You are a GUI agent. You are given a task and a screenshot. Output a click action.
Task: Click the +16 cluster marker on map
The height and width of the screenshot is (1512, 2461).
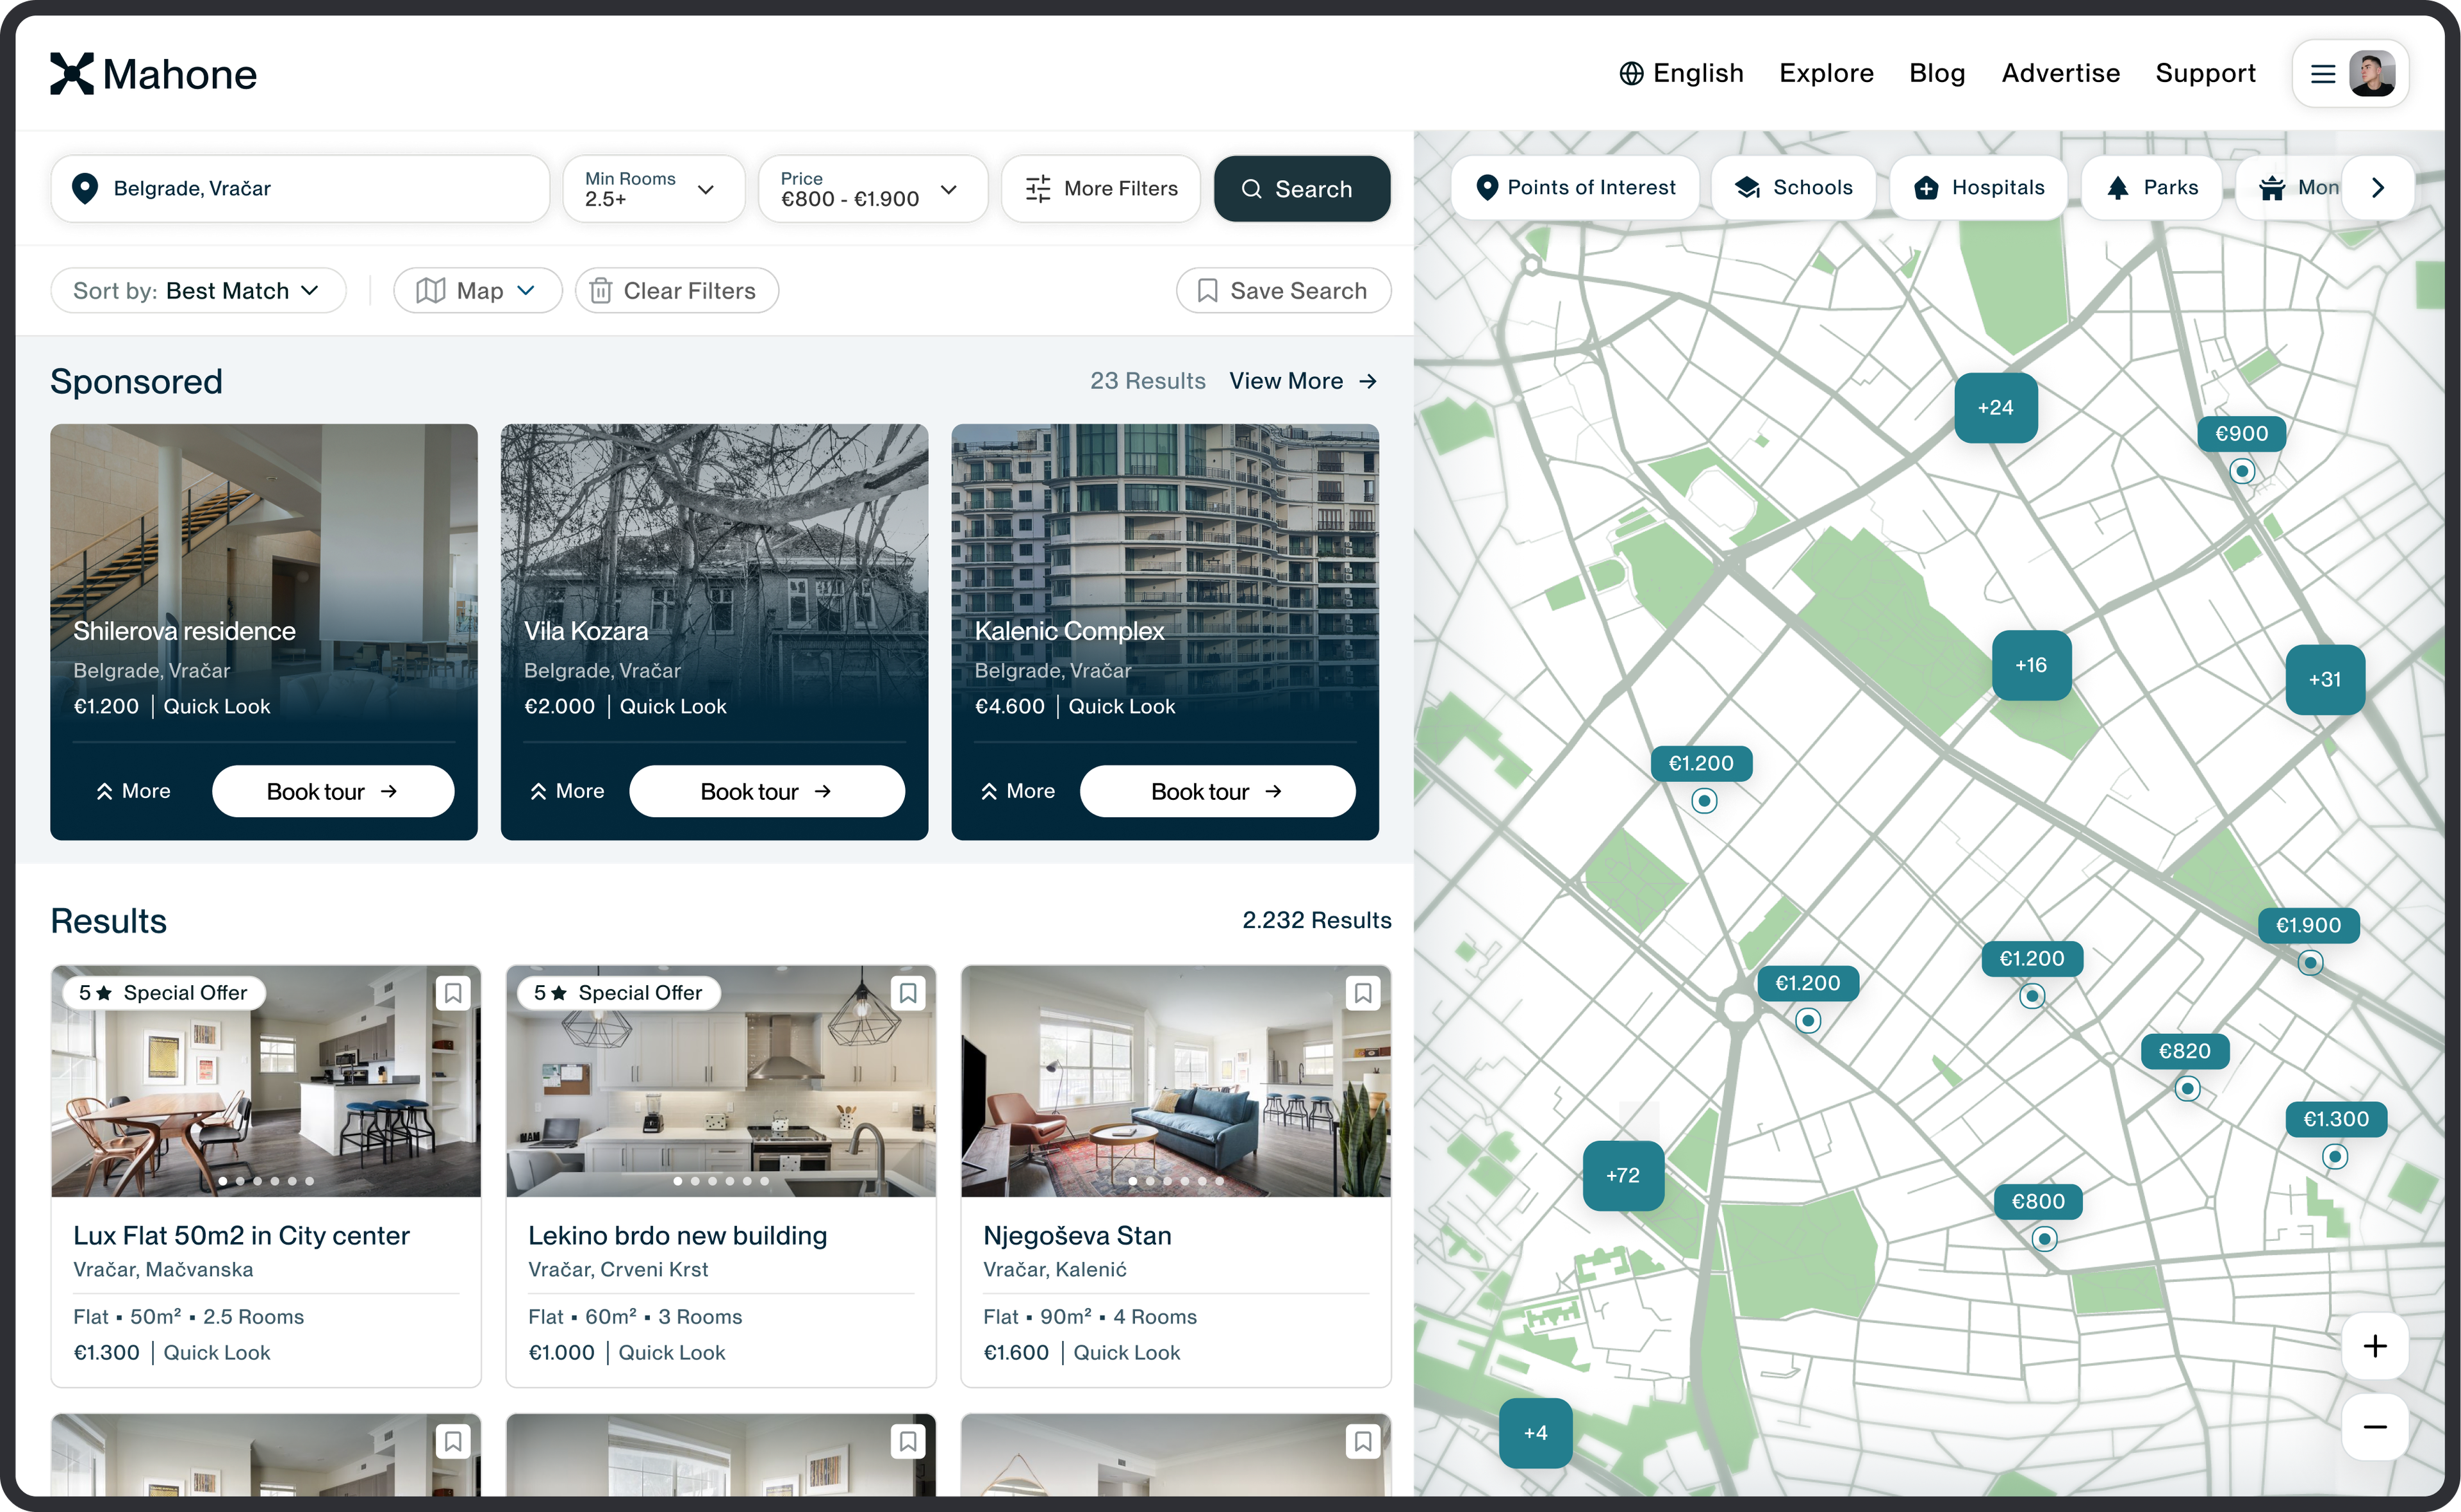[x=2030, y=665]
